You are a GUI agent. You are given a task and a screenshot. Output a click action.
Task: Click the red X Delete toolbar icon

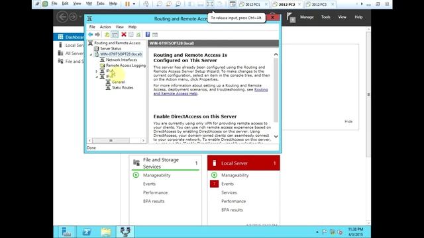[x=124, y=34]
